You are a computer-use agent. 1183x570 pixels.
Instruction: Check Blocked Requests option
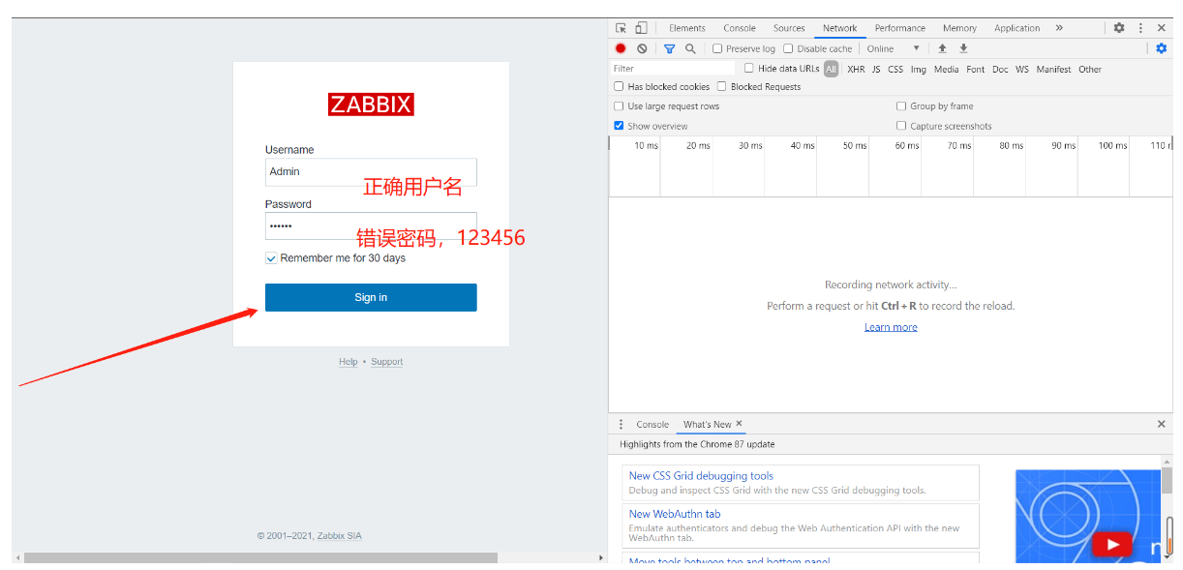pos(722,86)
